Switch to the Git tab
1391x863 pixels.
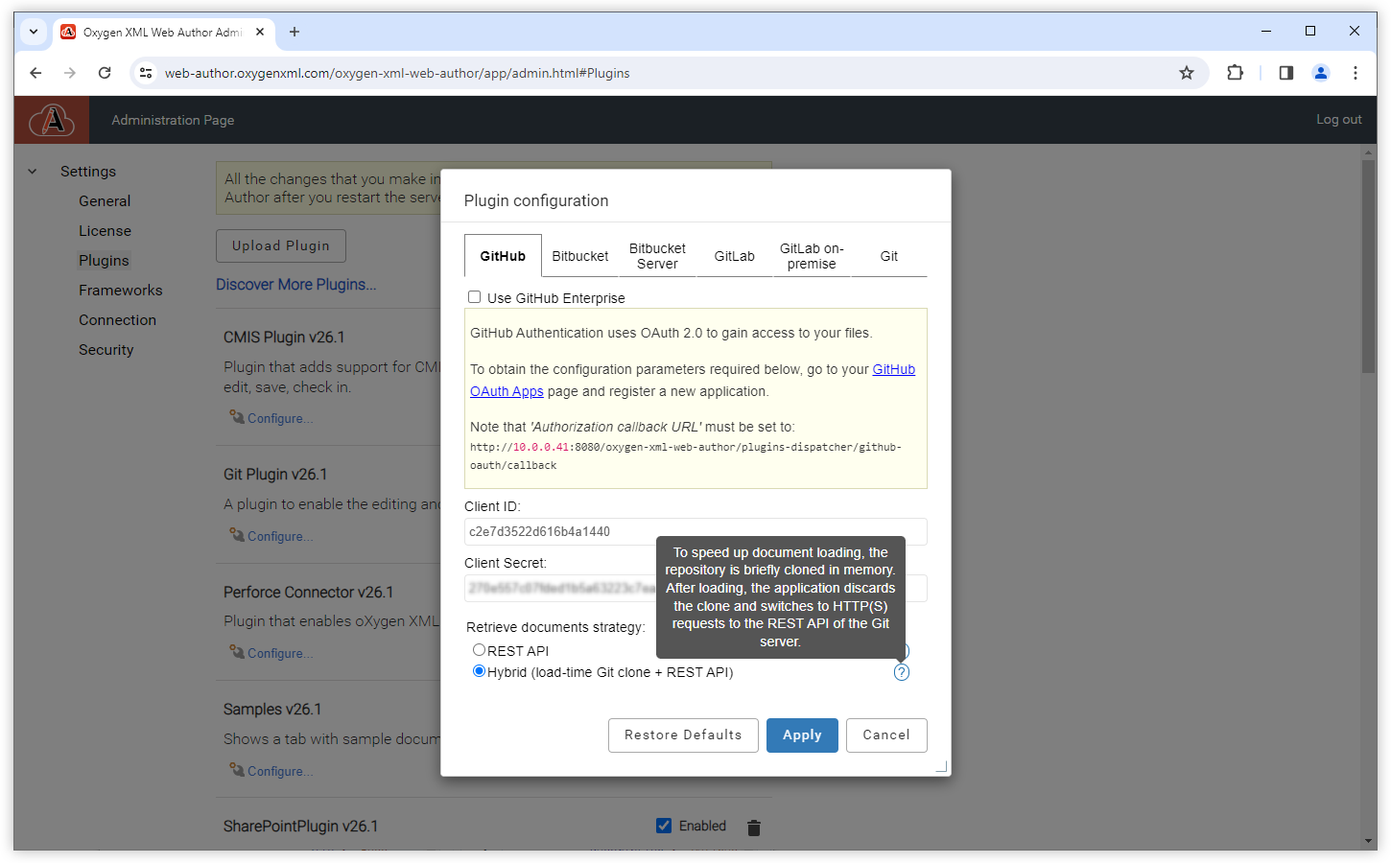(889, 256)
